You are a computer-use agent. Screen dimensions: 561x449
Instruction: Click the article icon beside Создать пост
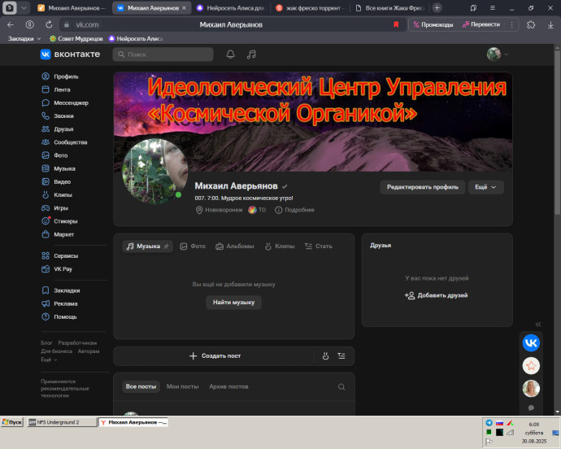click(x=341, y=356)
